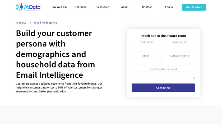The width and height of the screenshot is (222, 124).
Task: Expand the Solutions menu
Action: [x=81, y=7]
